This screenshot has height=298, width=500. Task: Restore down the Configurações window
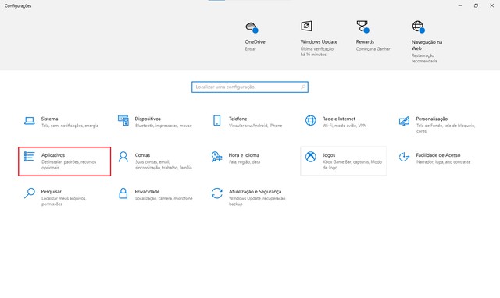[x=476, y=5]
